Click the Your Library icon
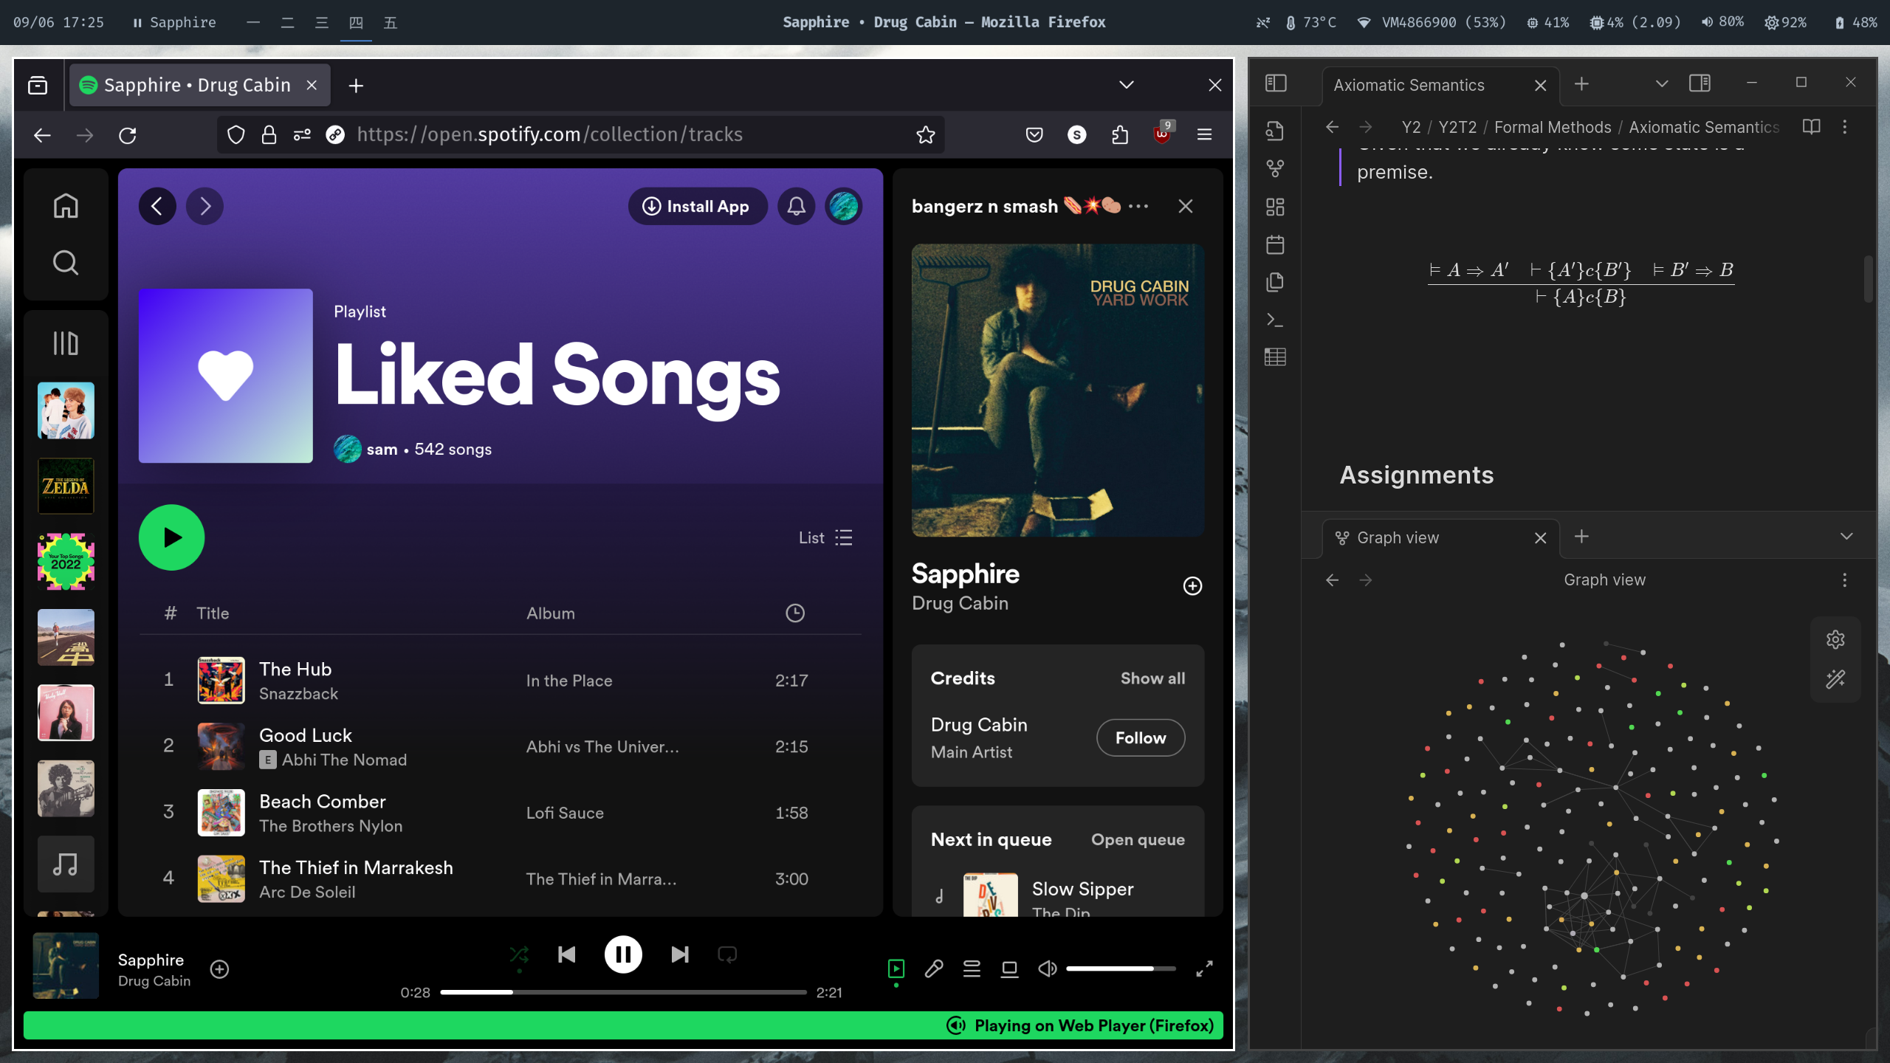Screen dimensions: 1890x1063 (66, 343)
